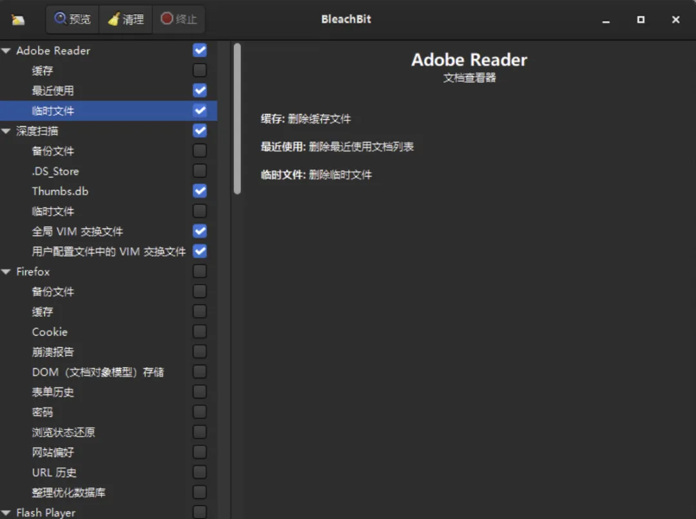
Task: Check the 密码 checkbox
Action: (200, 412)
